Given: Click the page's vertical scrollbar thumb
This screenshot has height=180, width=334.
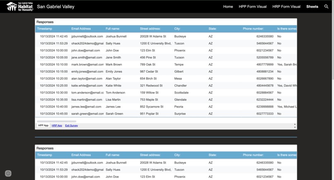Looking at the screenshot, I should 333,41.
